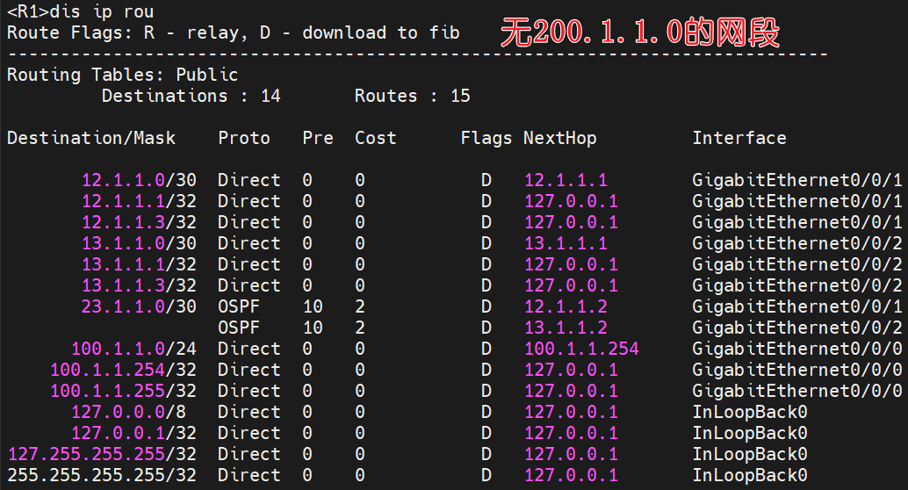Click destination 23.1.1.0/30 OSPF route
Screen dimensions: 908x490
click(138, 306)
